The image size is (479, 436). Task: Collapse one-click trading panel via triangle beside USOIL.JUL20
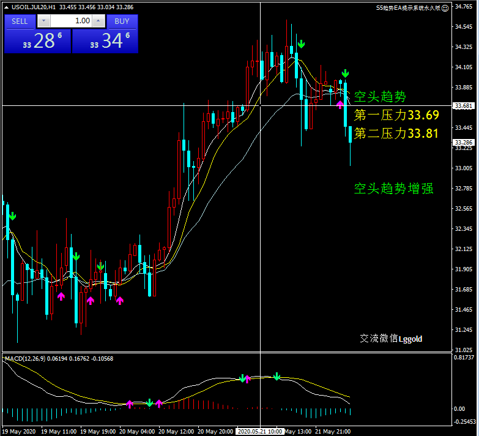6,7
